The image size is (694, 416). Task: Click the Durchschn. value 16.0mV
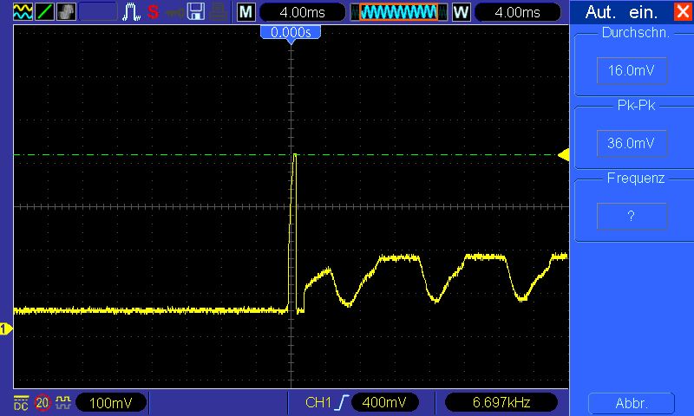[x=632, y=70]
